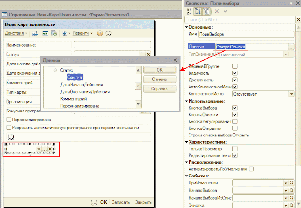
Task: Click the Открыть link for Строки списка выбора
Action: (x=241, y=135)
